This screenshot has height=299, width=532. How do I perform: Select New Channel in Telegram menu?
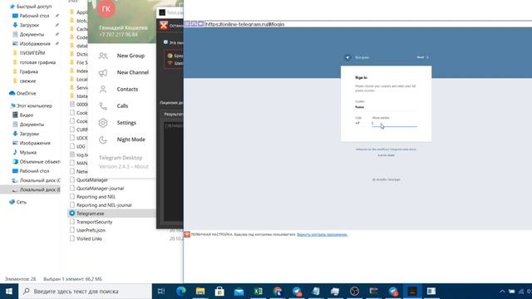coord(133,72)
